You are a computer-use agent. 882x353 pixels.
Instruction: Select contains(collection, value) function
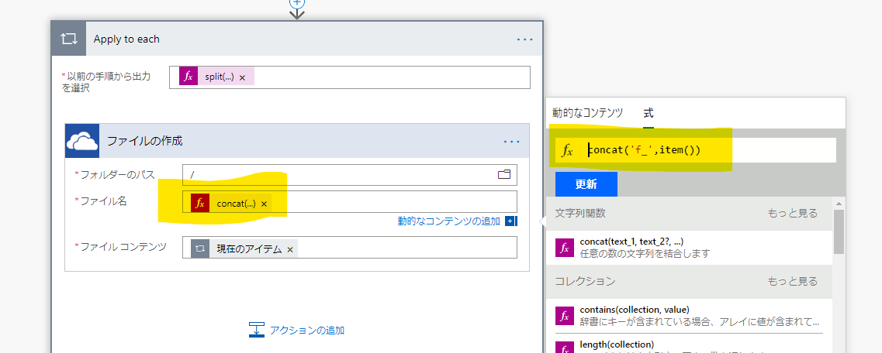click(x=689, y=316)
